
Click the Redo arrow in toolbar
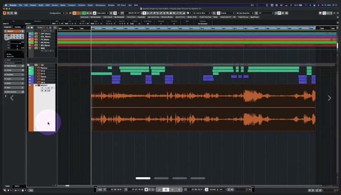[12, 13]
